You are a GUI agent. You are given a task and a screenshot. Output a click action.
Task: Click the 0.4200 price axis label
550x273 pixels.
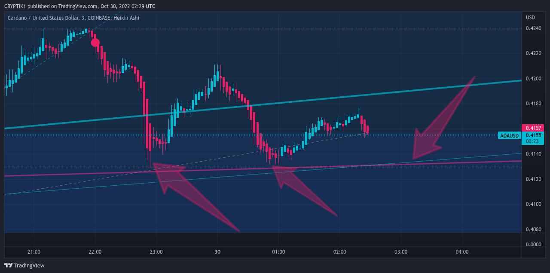coord(533,79)
